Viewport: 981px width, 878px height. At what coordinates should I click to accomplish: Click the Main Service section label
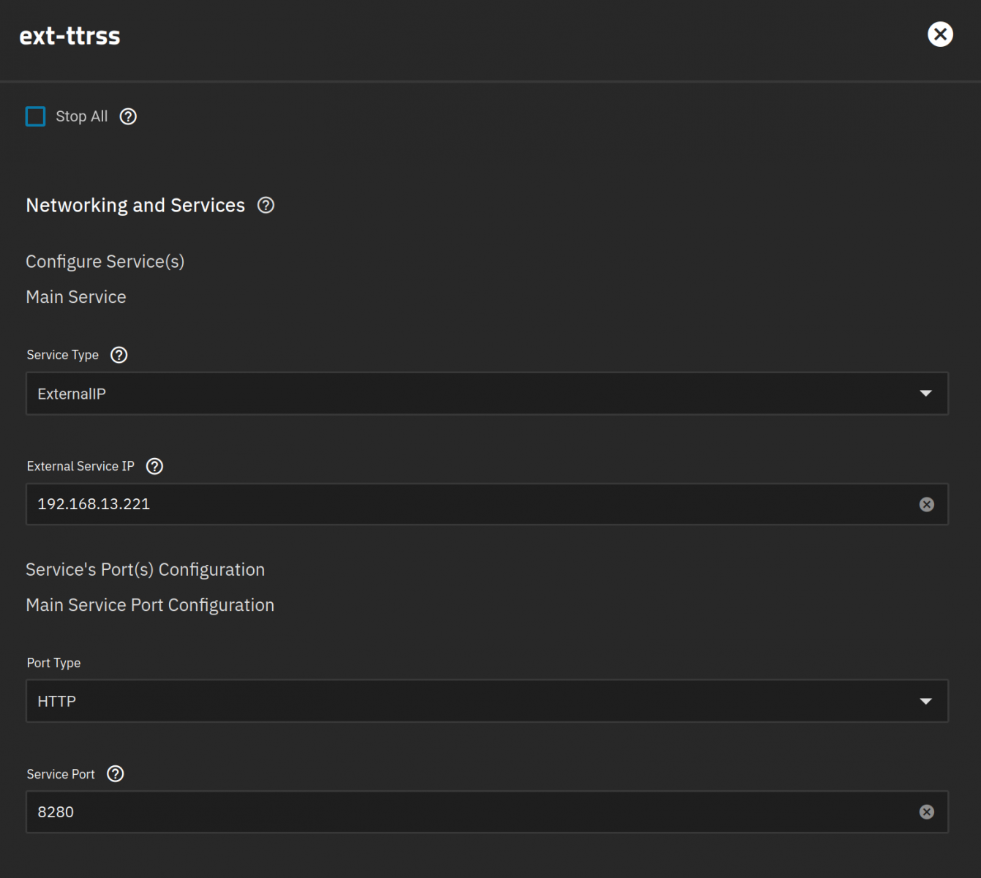tap(76, 297)
